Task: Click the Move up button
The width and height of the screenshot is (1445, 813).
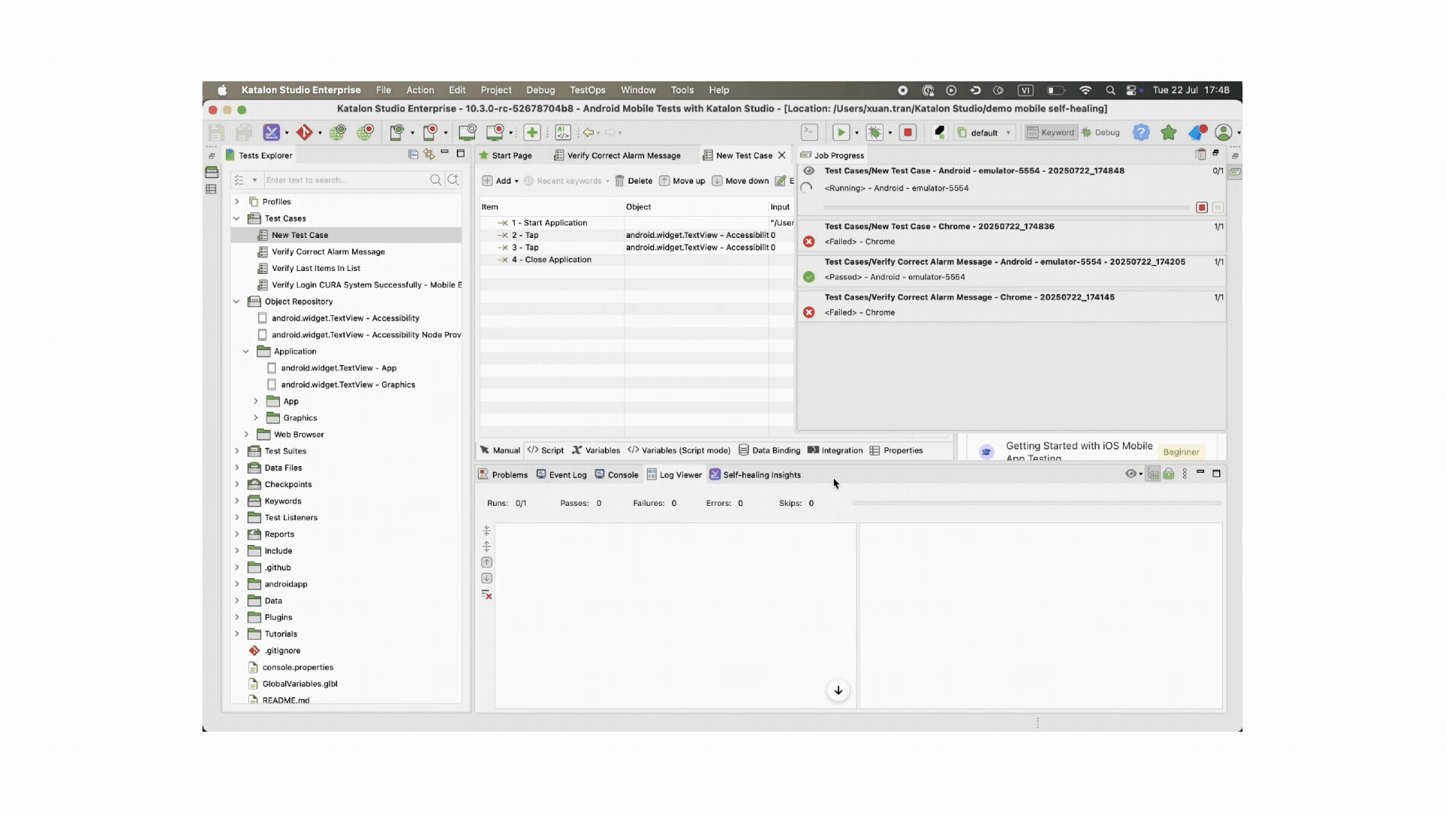Action: (682, 181)
